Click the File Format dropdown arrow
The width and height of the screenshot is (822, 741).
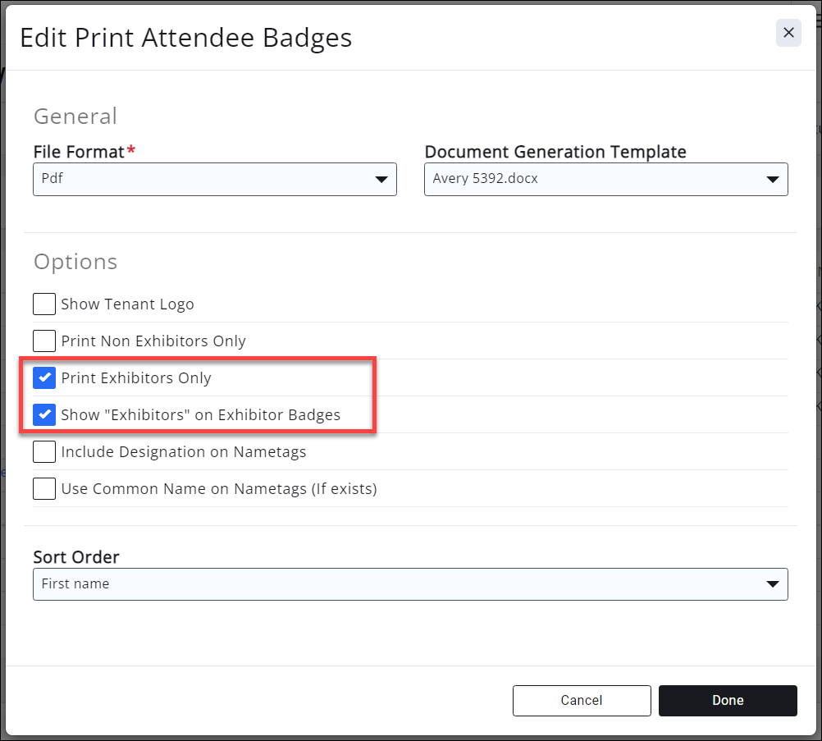(381, 180)
